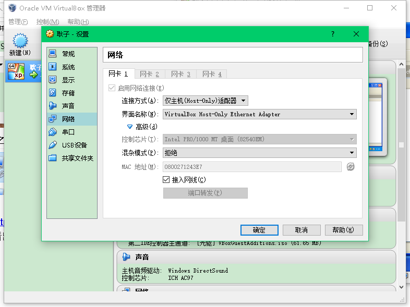Screen dimensions: 410x307
Task: Click the settings dialog help question mark
Action: tap(333, 34)
